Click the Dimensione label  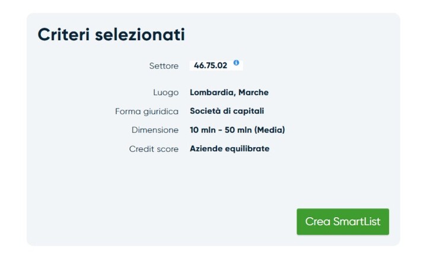point(155,130)
